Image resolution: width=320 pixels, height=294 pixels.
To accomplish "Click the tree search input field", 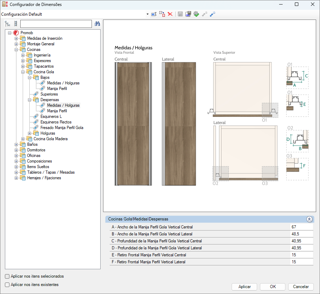I will [56, 24].
